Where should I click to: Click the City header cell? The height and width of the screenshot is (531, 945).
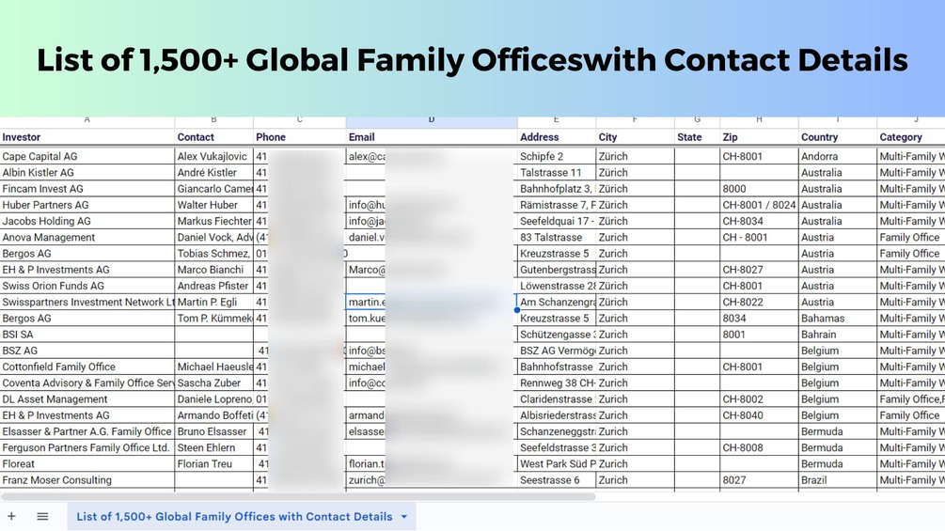[x=636, y=137]
